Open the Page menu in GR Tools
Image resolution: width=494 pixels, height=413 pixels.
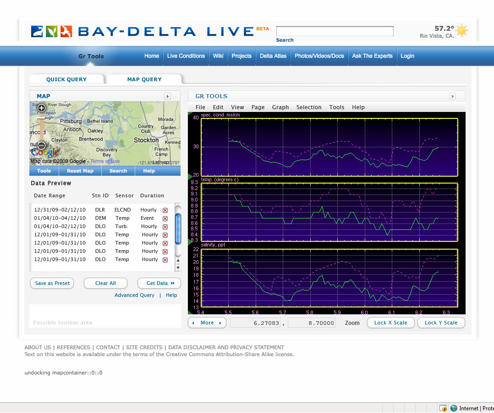point(258,107)
